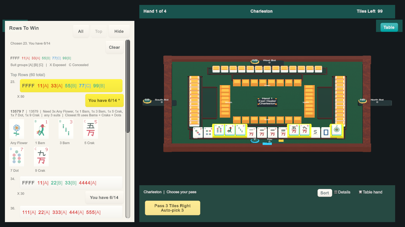Select the white dragon soap tile in hand
The image size is (405, 227).
click(326, 132)
